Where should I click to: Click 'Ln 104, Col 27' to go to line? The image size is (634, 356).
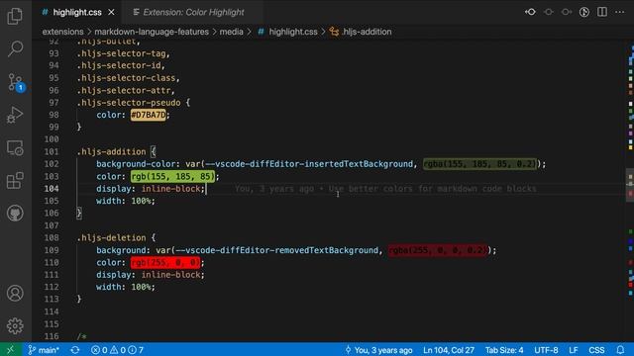click(449, 349)
